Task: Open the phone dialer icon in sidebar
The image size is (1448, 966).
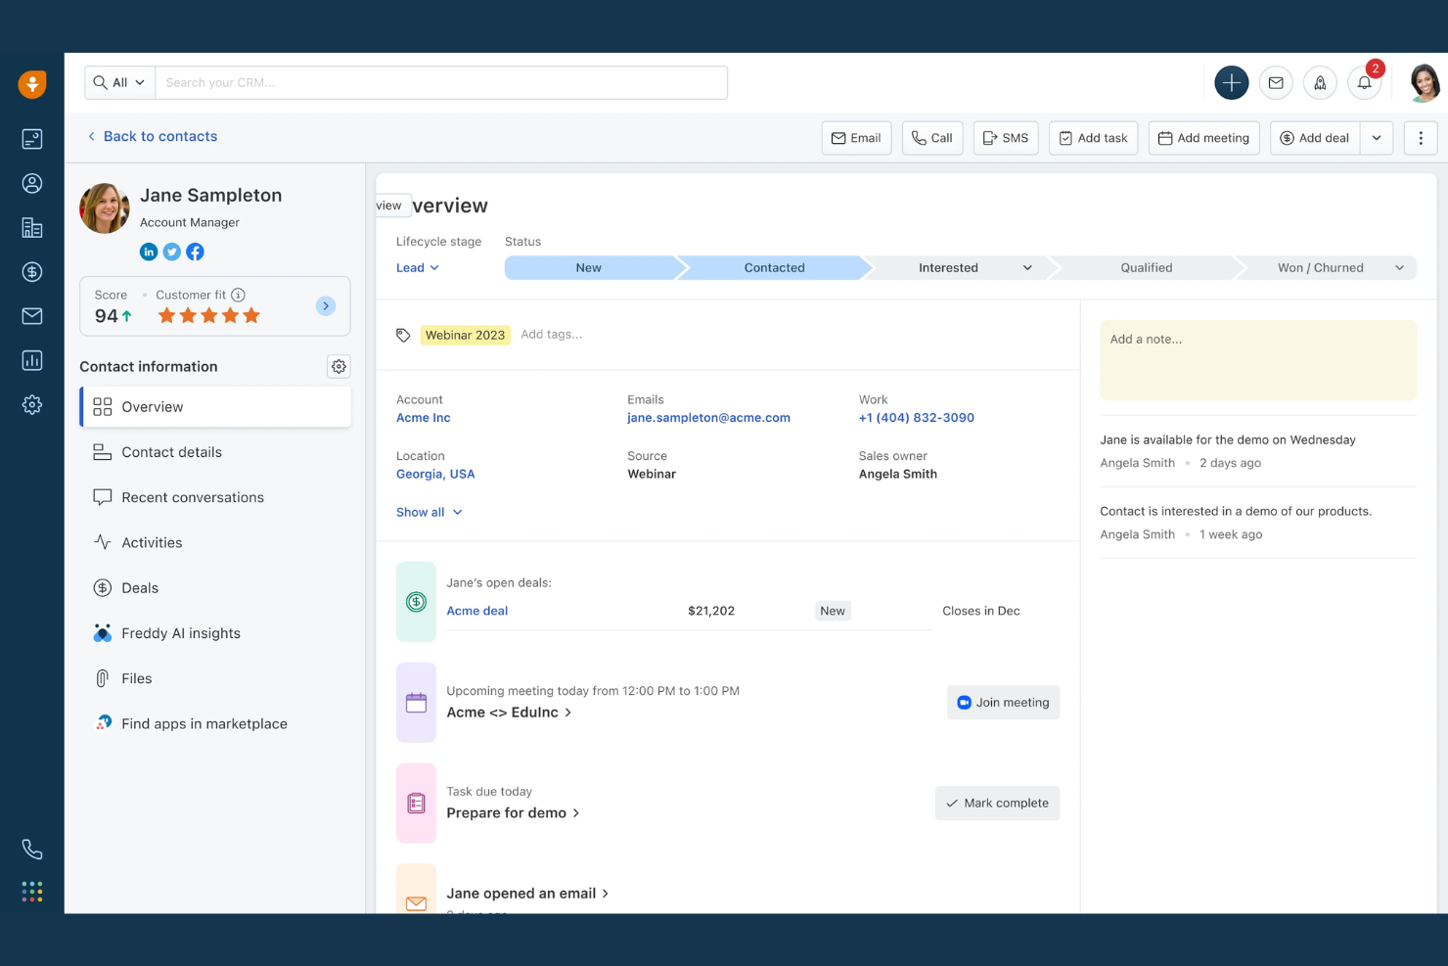Action: (x=32, y=850)
